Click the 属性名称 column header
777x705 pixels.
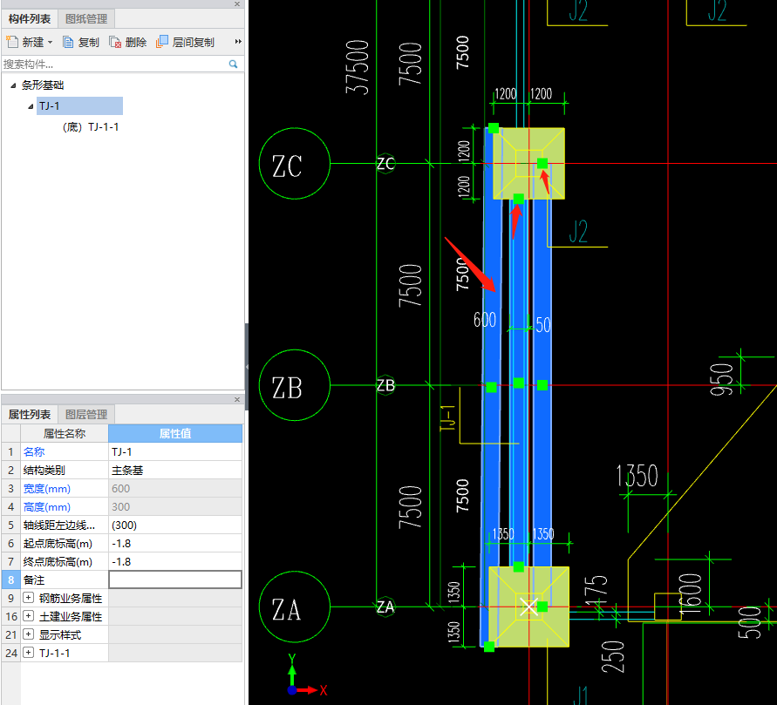click(x=65, y=434)
